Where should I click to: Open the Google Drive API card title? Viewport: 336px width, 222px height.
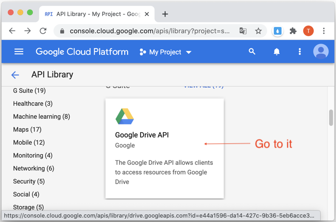[142, 135]
